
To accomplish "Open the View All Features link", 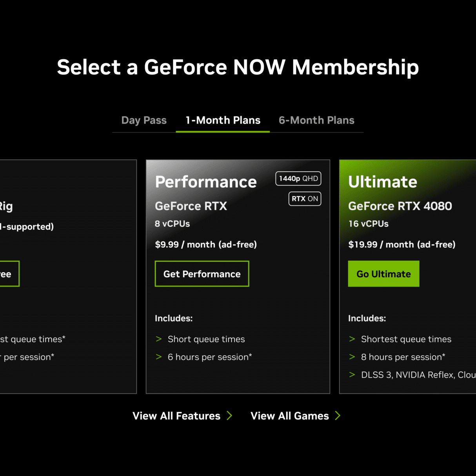I will [x=176, y=416].
